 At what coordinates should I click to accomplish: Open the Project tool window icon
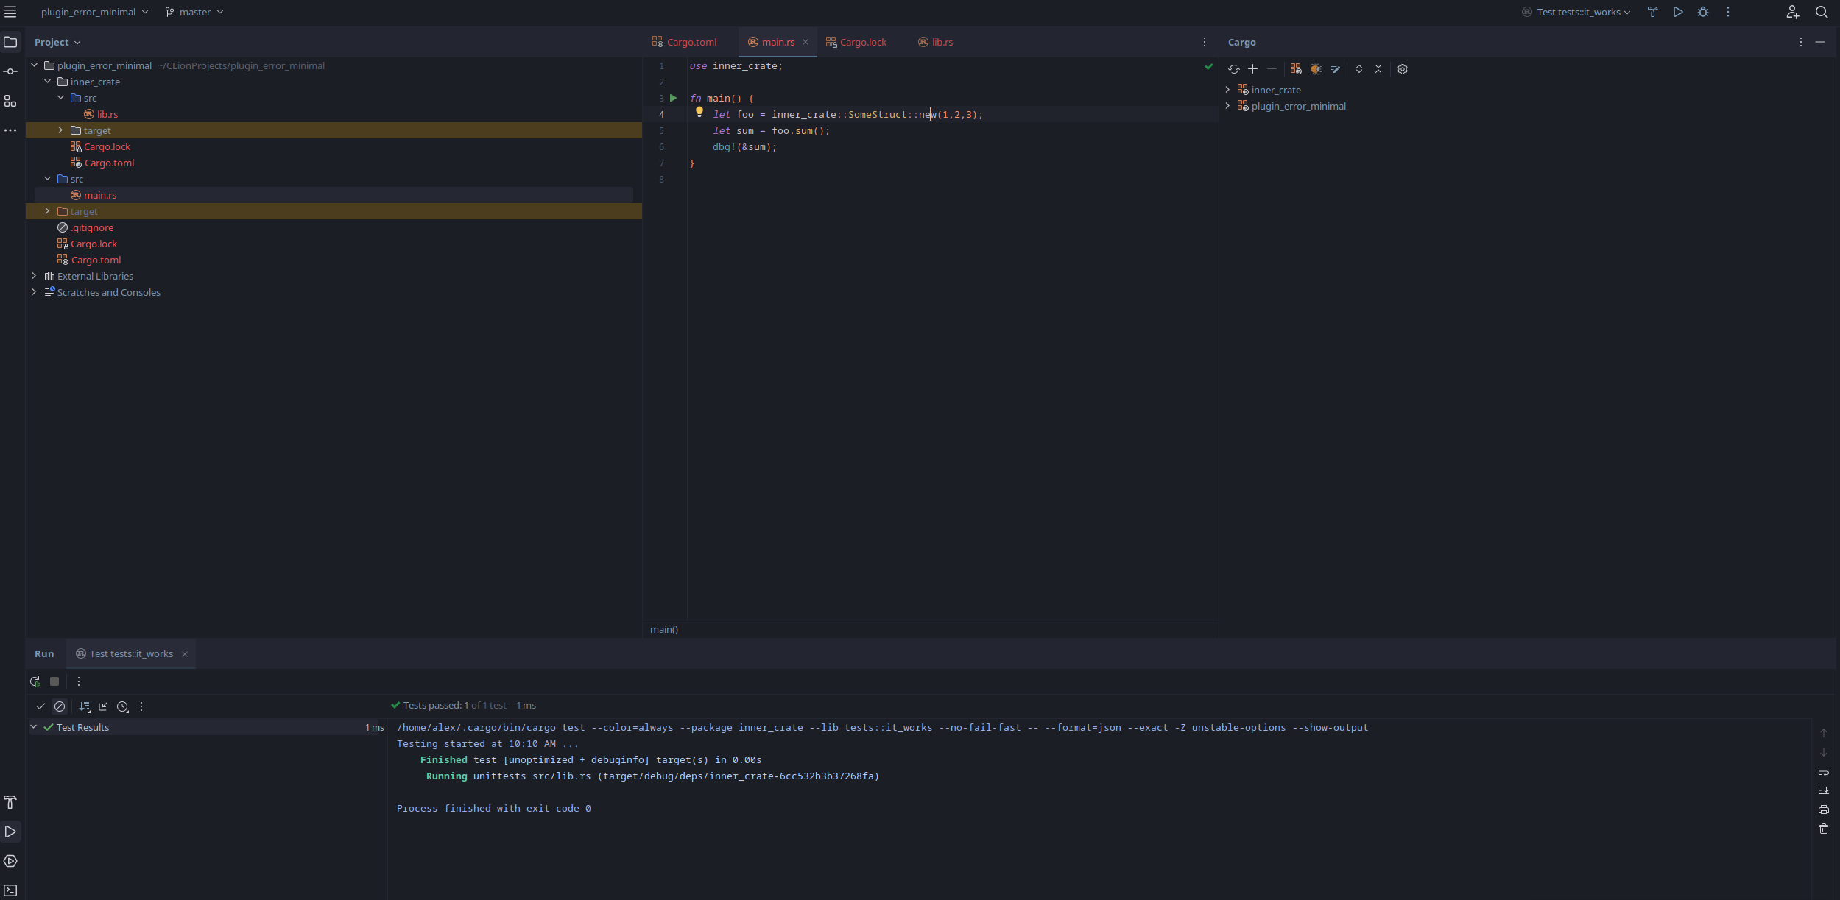tap(10, 42)
